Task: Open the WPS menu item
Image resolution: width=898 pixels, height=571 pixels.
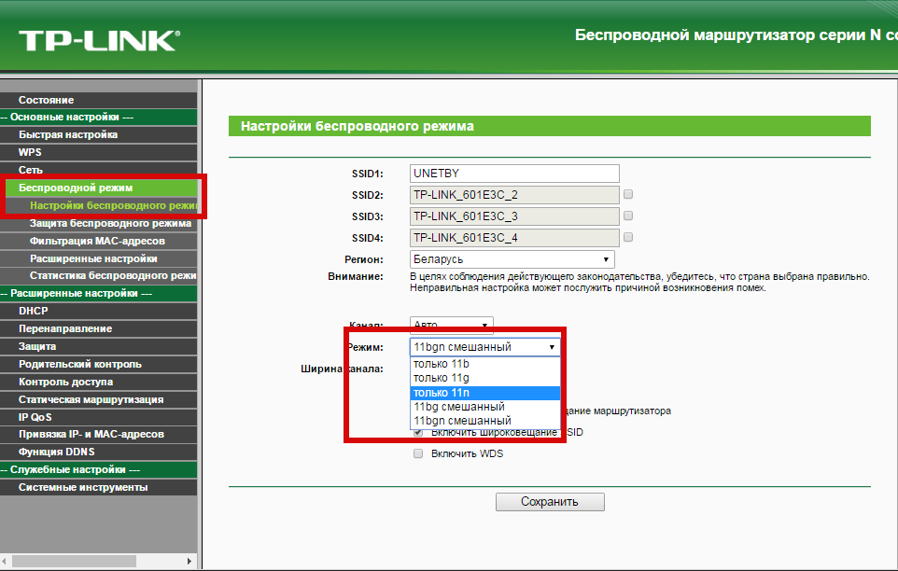Action: click(x=99, y=153)
